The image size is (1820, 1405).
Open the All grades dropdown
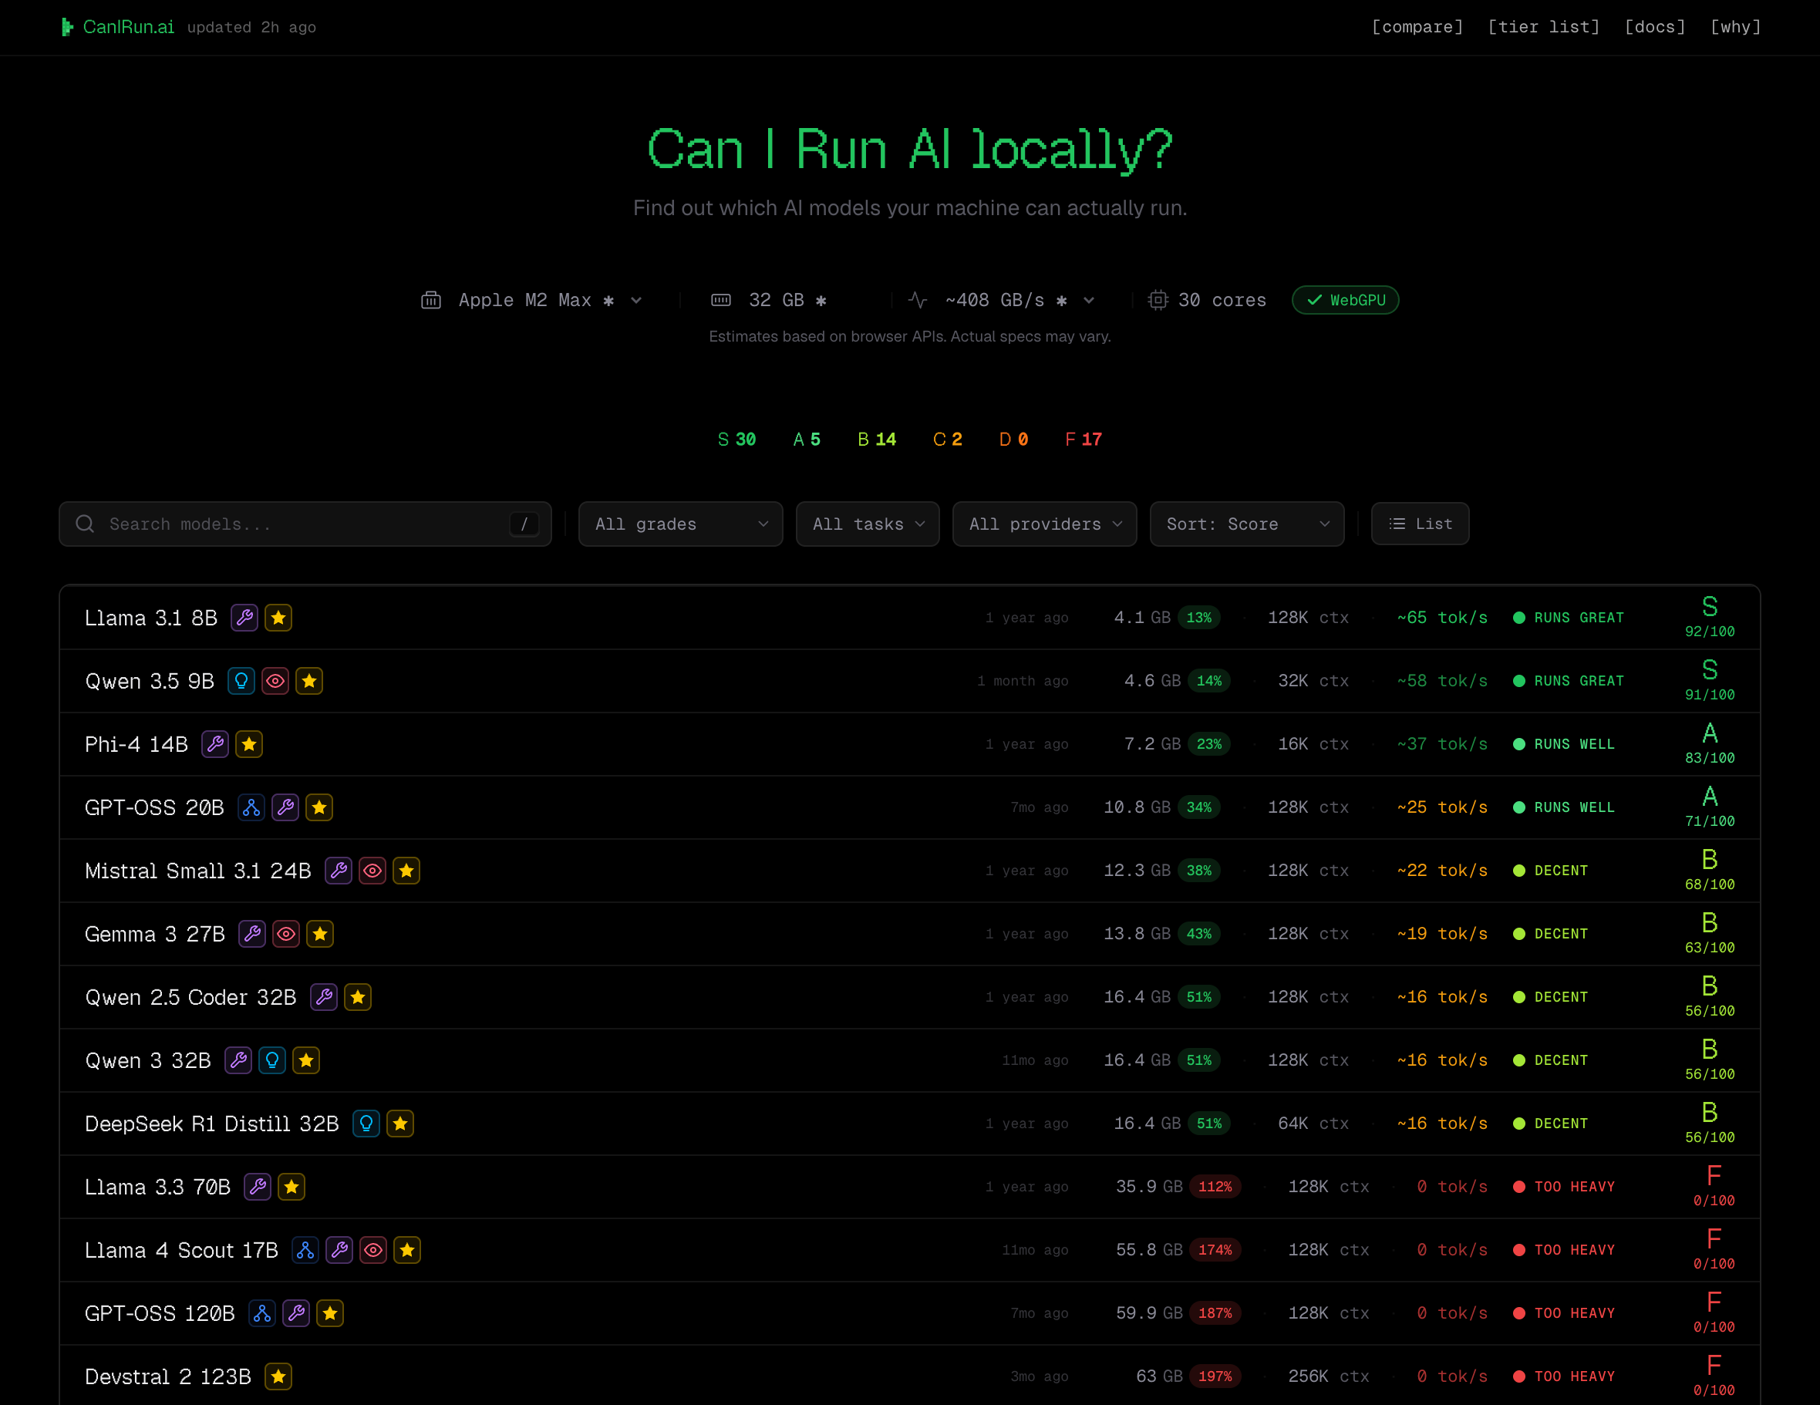click(681, 524)
